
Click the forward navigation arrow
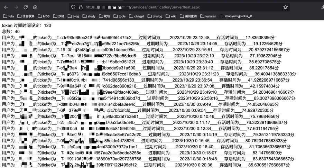(x=16, y=7)
